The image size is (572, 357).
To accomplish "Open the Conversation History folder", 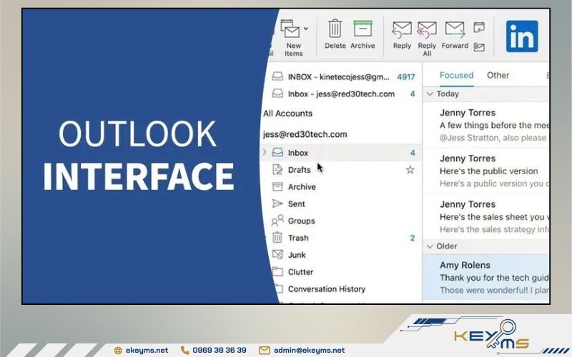I will coord(327,289).
